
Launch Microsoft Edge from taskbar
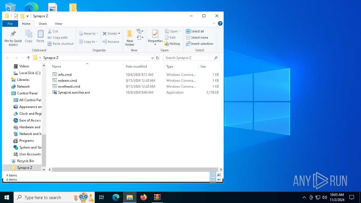(x=116, y=197)
